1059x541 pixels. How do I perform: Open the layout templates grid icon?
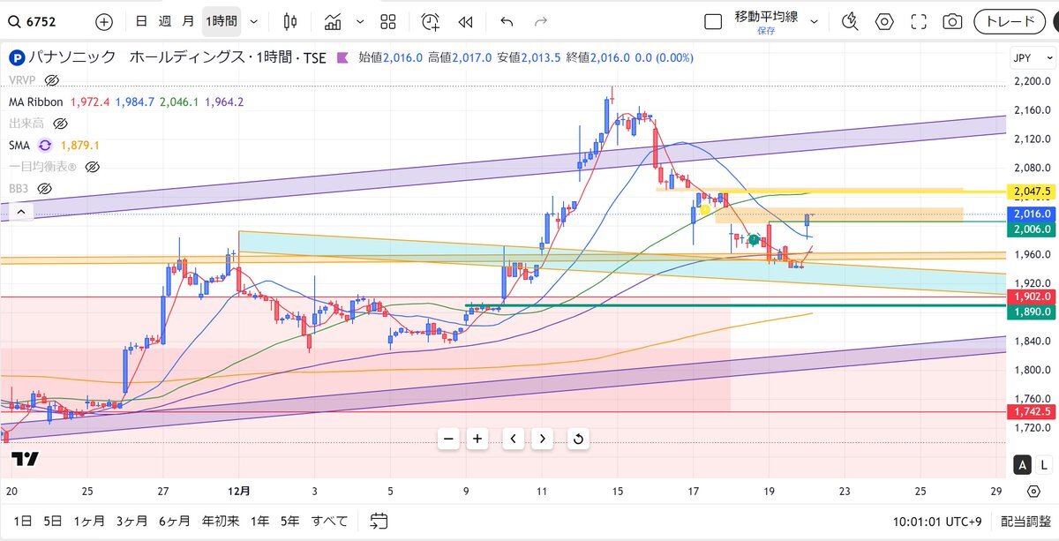(x=387, y=21)
